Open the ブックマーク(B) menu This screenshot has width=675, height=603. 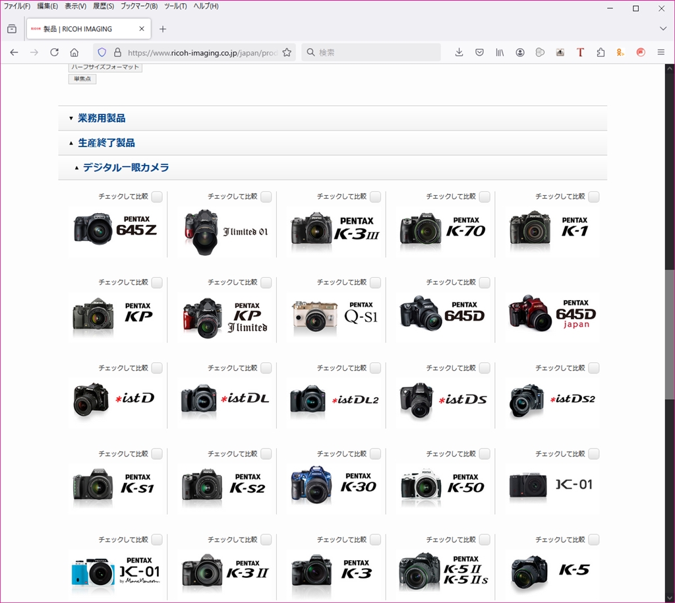coord(139,6)
